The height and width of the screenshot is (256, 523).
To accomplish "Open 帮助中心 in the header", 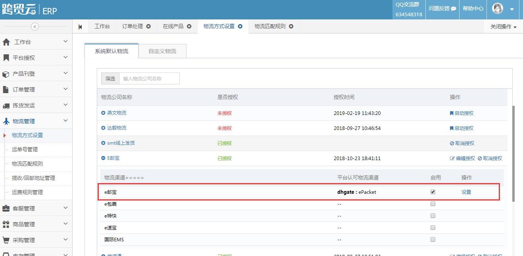I will [x=473, y=8].
